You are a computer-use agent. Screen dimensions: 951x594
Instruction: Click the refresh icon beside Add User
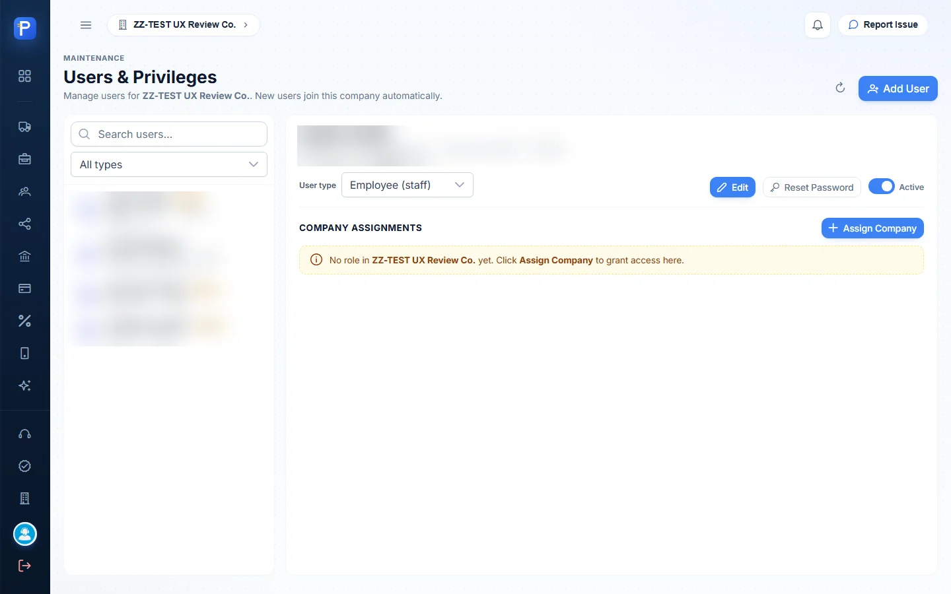840,88
